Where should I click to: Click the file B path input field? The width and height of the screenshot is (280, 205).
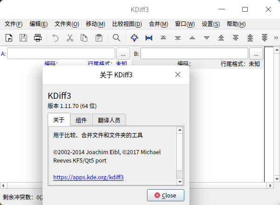194,54
